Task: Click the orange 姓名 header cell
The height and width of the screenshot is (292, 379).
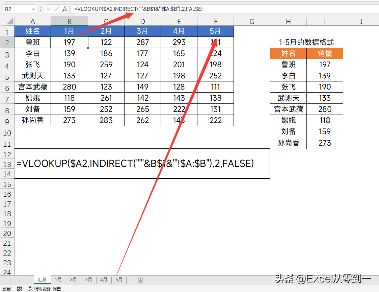Action: [x=288, y=53]
